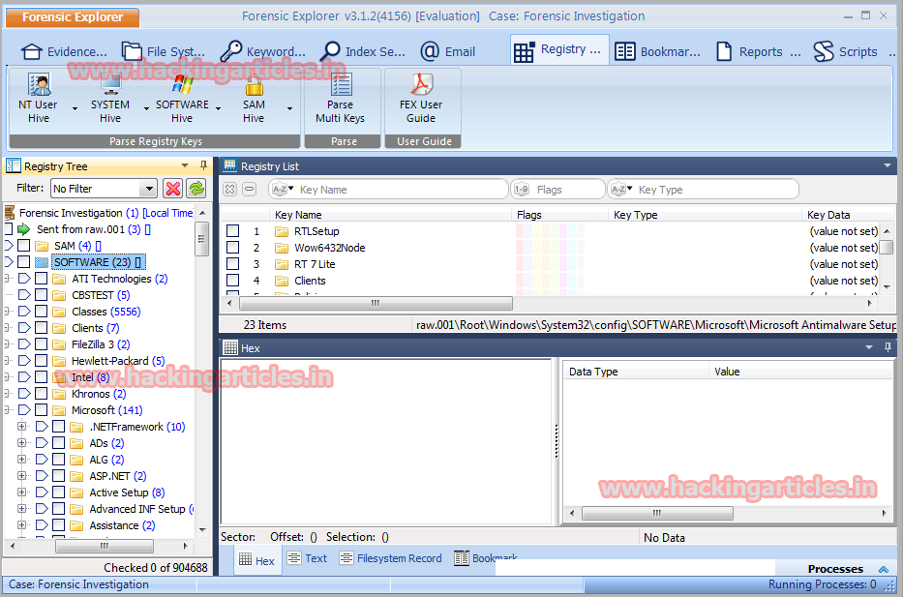Click the Forensic Investigation case icon
Image resolution: width=903 pixels, height=597 pixels.
pyautogui.click(x=10, y=213)
